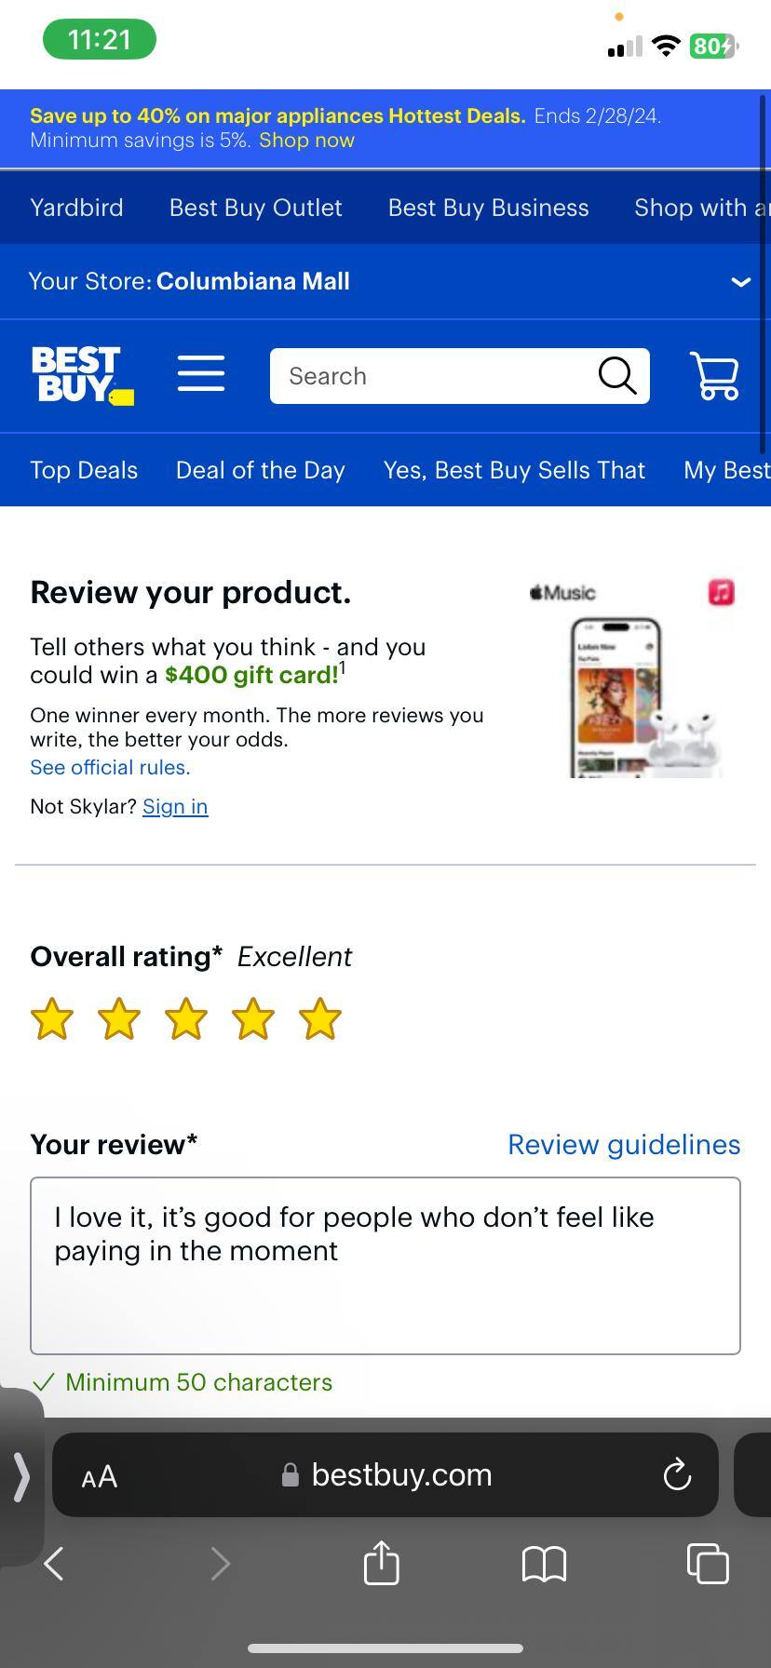Open the Deal of the Day tab

tap(261, 470)
